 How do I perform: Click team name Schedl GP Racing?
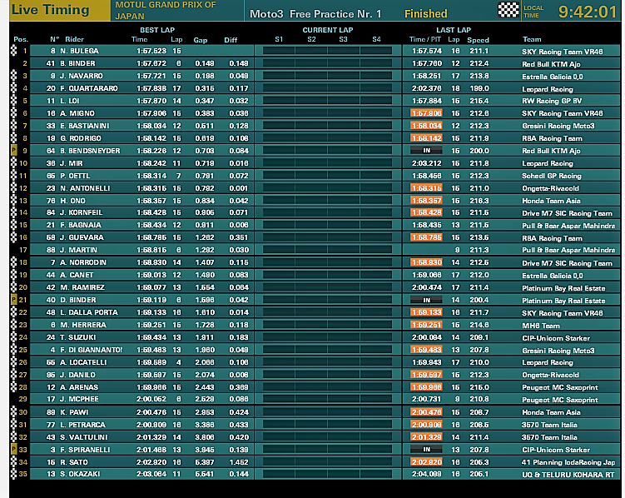[x=552, y=176]
